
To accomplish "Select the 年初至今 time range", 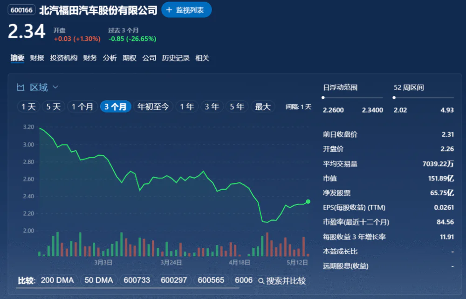I will (x=153, y=107).
